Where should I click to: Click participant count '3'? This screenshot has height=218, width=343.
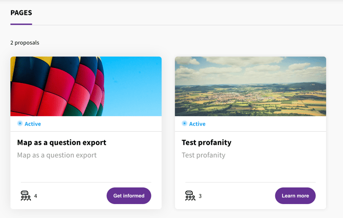coord(200,196)
